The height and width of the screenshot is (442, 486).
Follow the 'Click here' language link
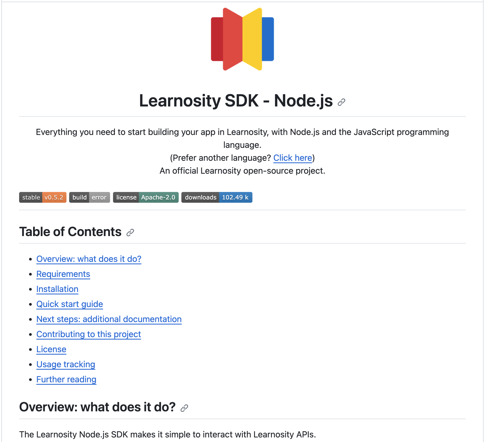coord(293,158)
